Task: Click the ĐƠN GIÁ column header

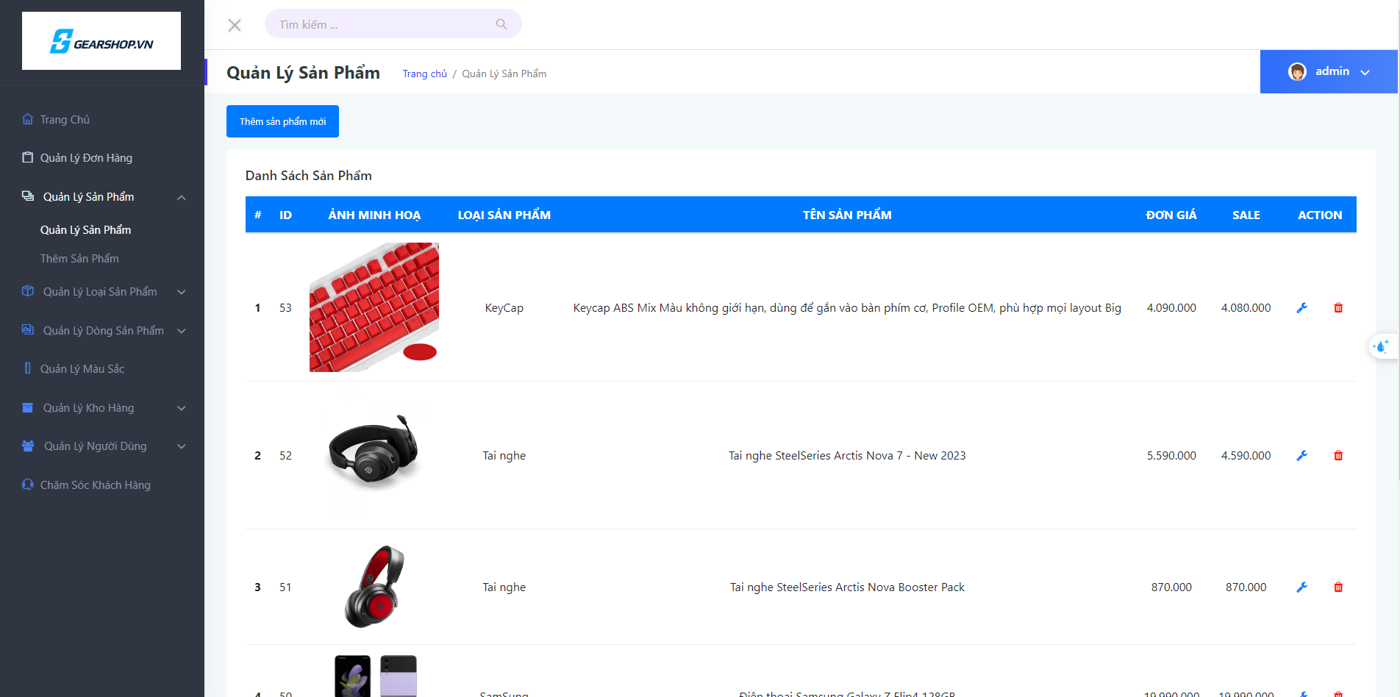Action: pos(1171,215)
